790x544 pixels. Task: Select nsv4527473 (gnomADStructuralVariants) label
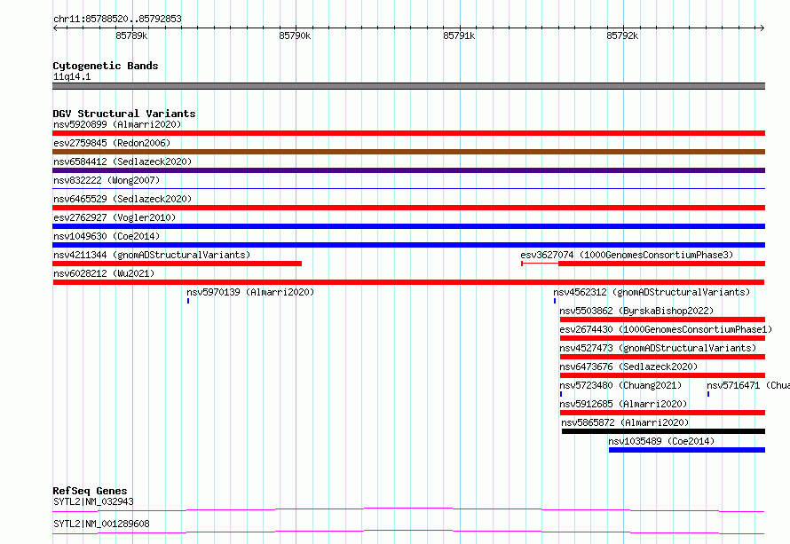point(658,348)
